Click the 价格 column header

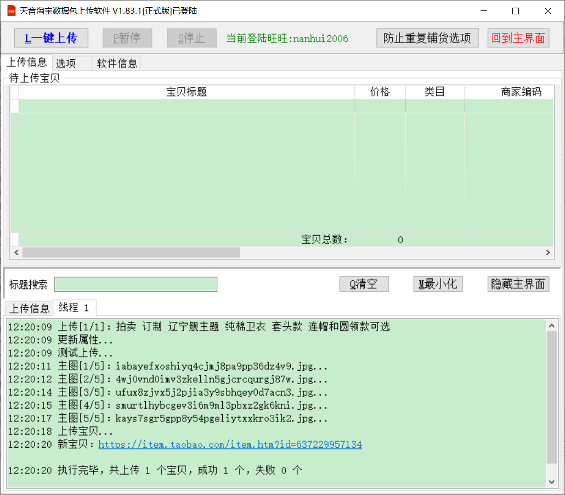click(380, 92)
